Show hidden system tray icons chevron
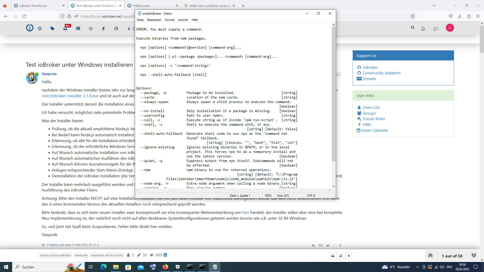484x272 pixels. click(x=418, y=267)
